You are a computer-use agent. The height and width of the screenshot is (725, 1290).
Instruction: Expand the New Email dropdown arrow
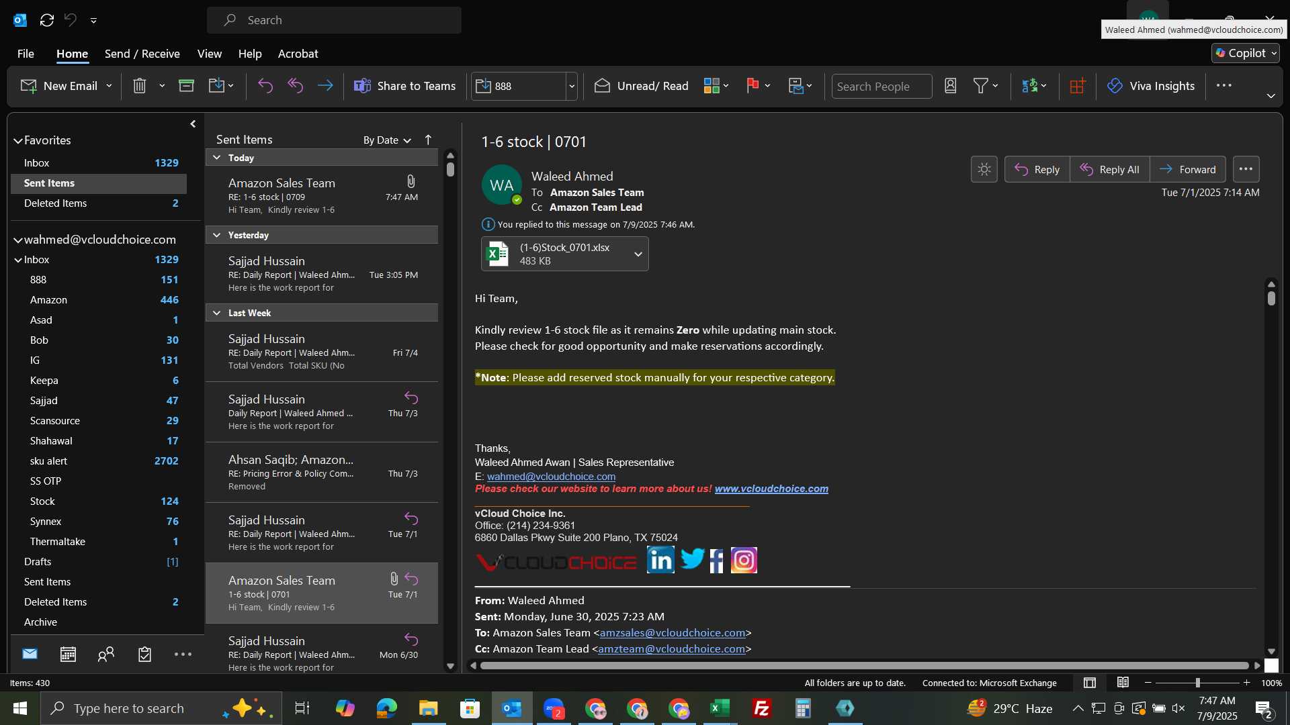(x=109, y=86)
